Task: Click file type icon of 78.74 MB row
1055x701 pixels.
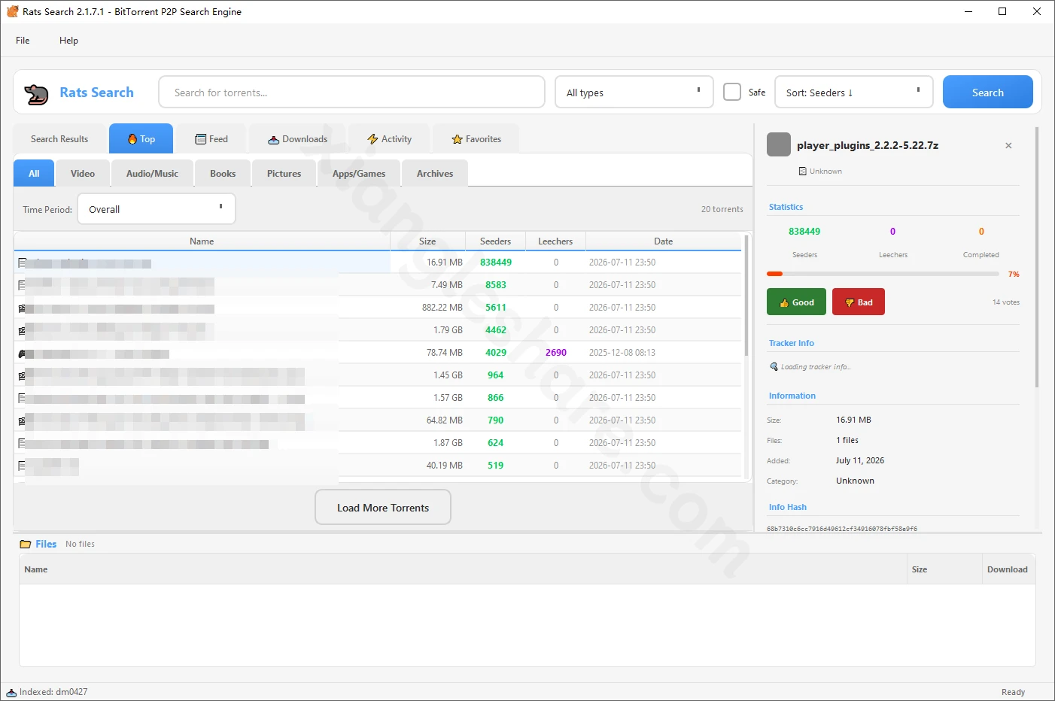Action: 22,353
